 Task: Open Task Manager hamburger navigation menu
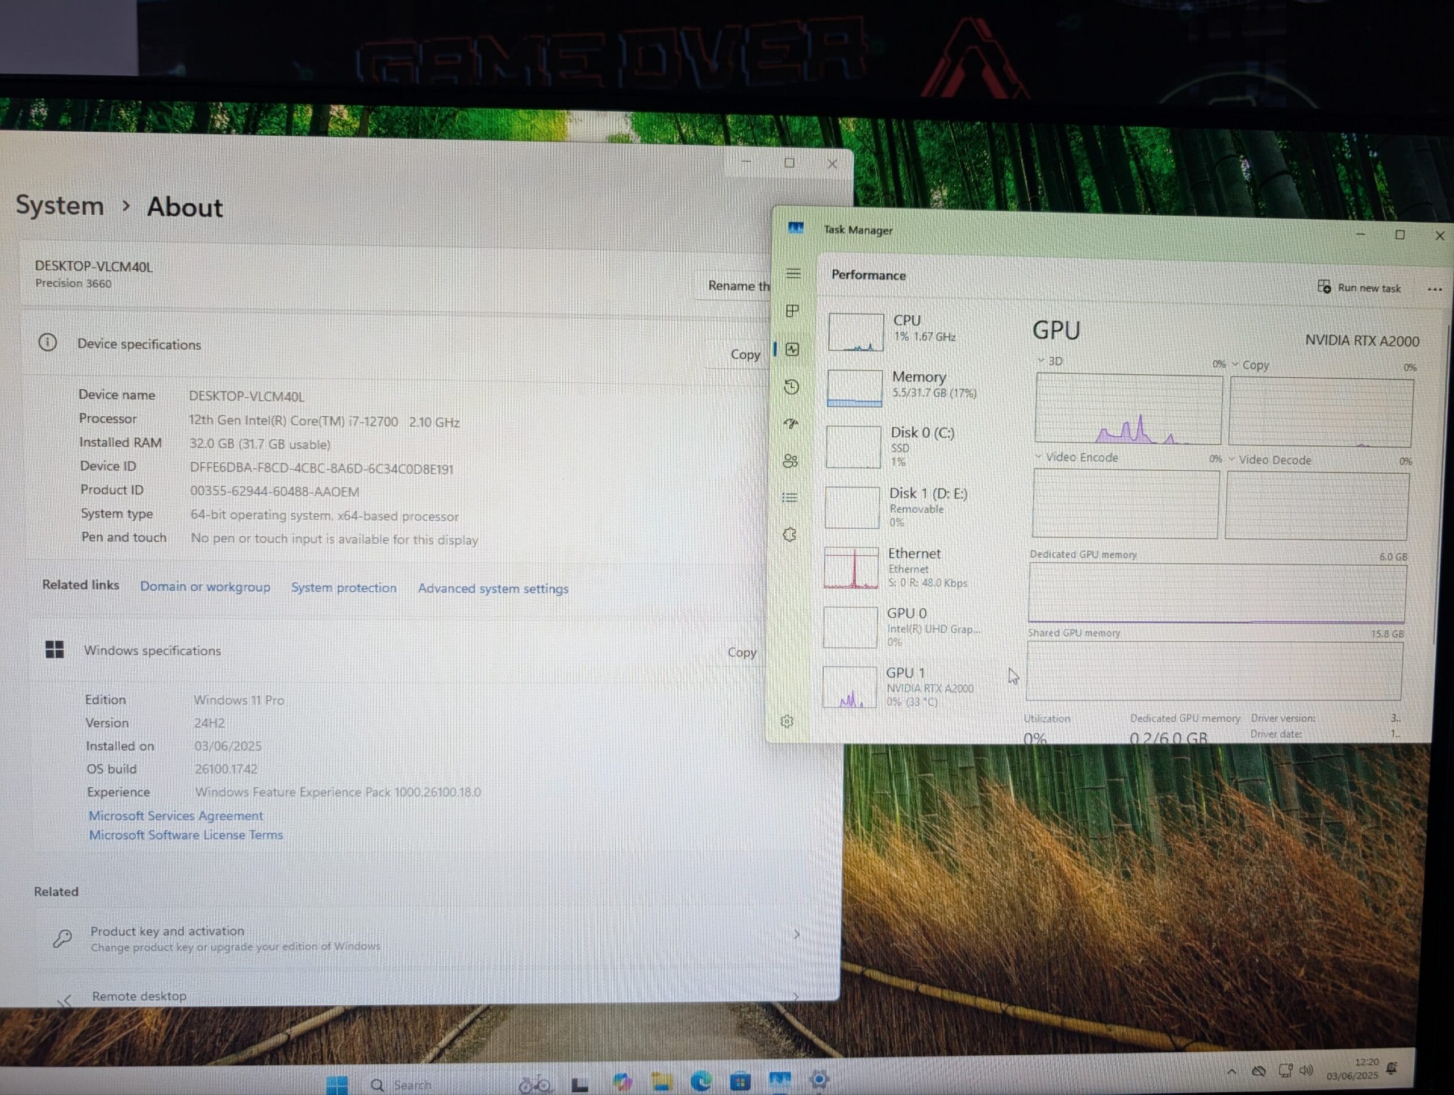[x=793, y=273]
